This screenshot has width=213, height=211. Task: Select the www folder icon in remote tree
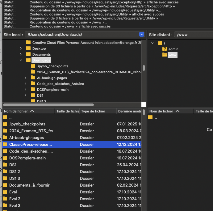165,55
